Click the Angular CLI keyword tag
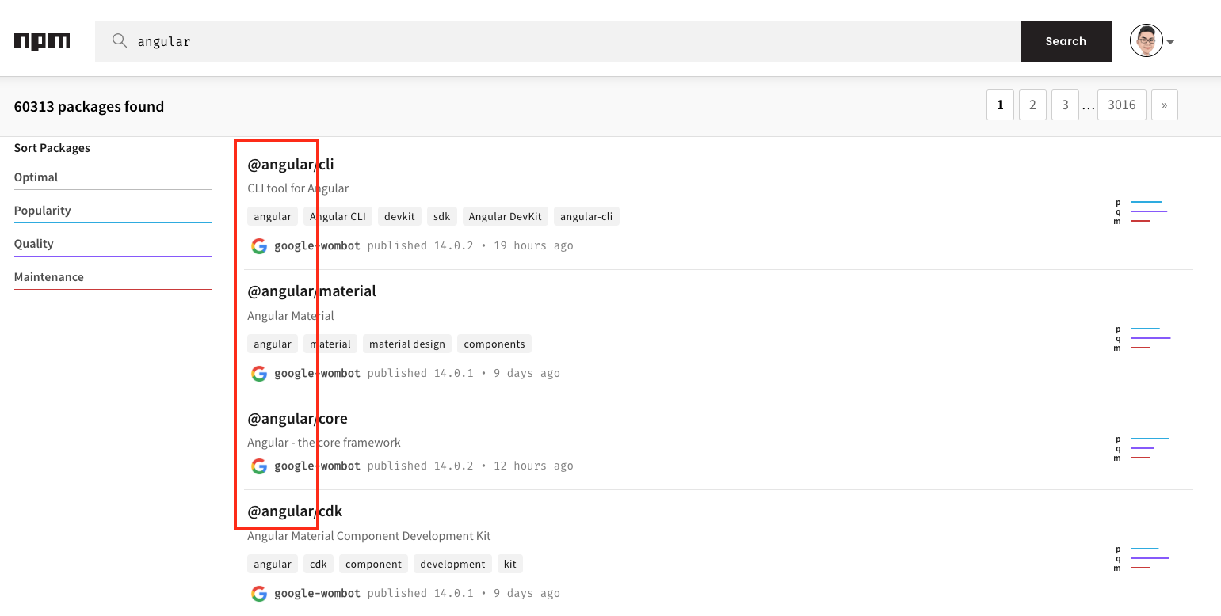 pos(338,216)
